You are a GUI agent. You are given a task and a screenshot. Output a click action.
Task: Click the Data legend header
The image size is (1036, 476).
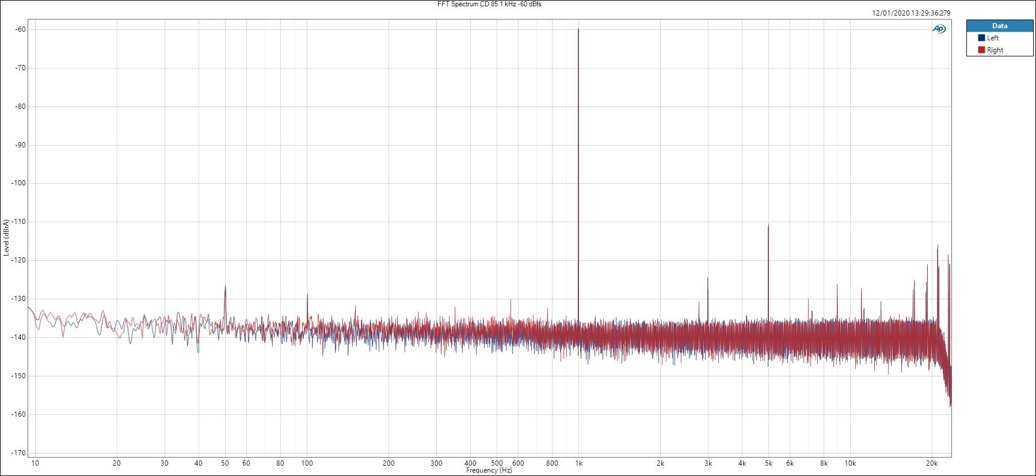click(1000, 26)
